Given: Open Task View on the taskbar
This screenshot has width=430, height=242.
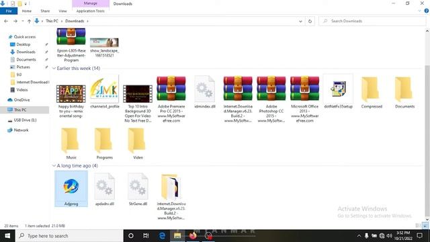Looking at the screenshot, I should [x=146, y=236].
